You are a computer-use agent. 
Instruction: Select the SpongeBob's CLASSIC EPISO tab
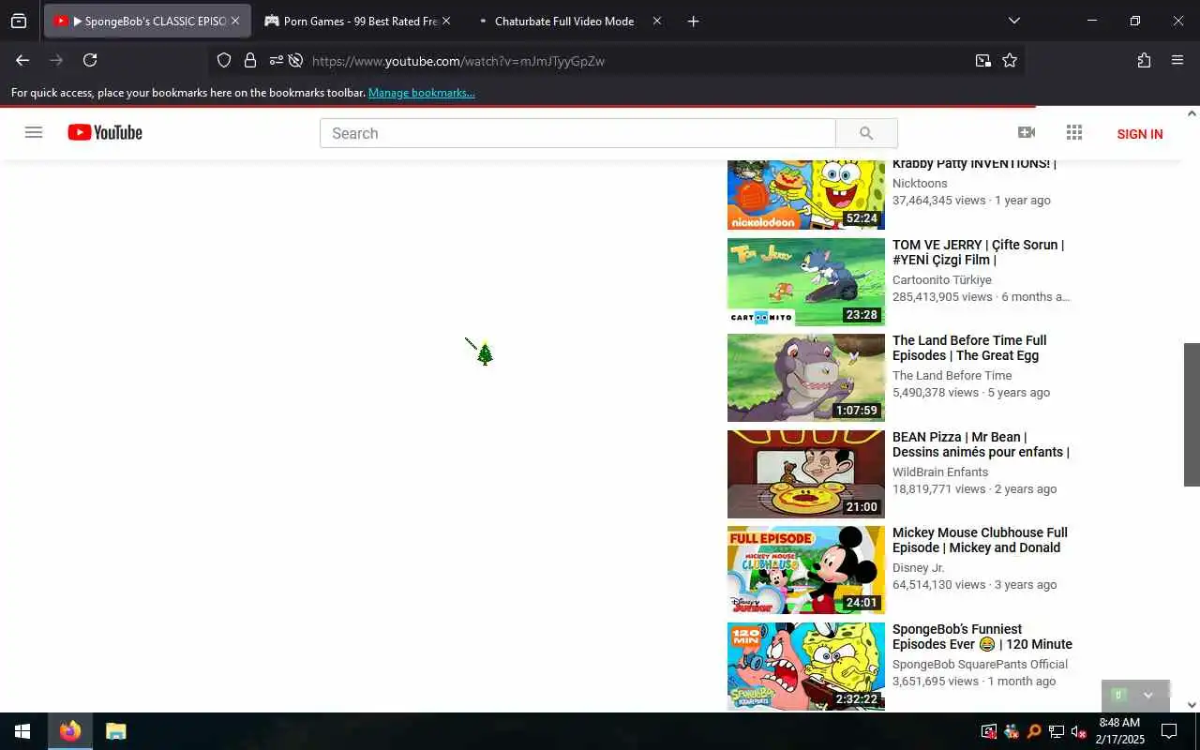[x=147, y=21]
